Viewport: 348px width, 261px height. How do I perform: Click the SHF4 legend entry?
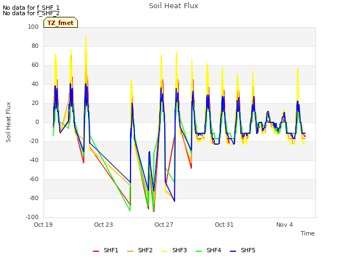tap(208, 250)
